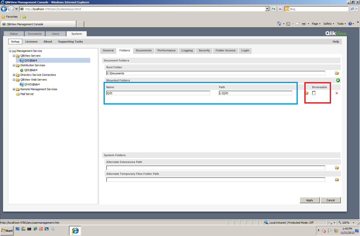Click Show Desktop icon in Quick Launch
The image size is (360, 236).
tap(18, 229)
